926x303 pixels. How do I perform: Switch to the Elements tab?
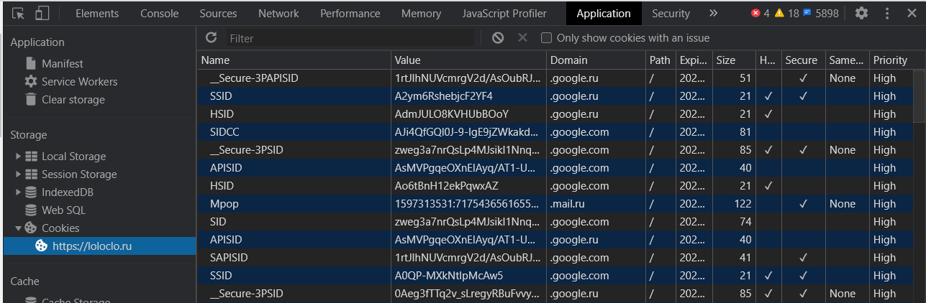(x=97, y=14)
